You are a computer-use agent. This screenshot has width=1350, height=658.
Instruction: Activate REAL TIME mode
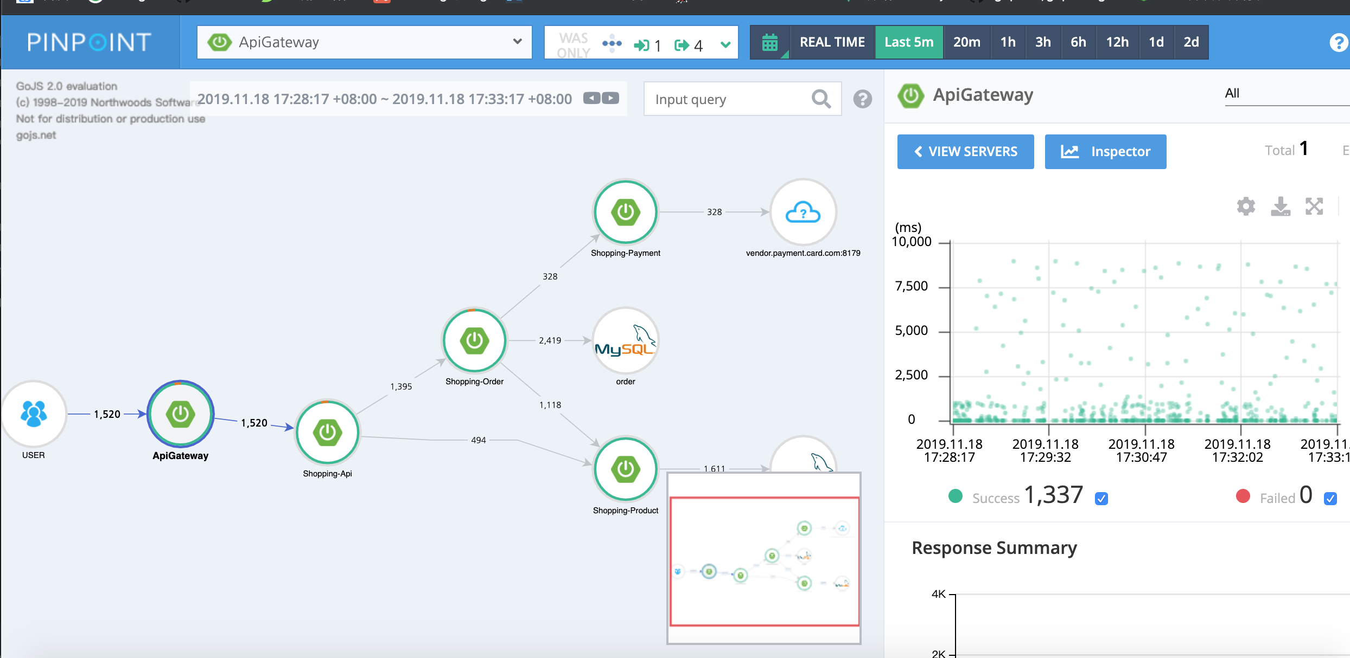[x=832, y=42]
